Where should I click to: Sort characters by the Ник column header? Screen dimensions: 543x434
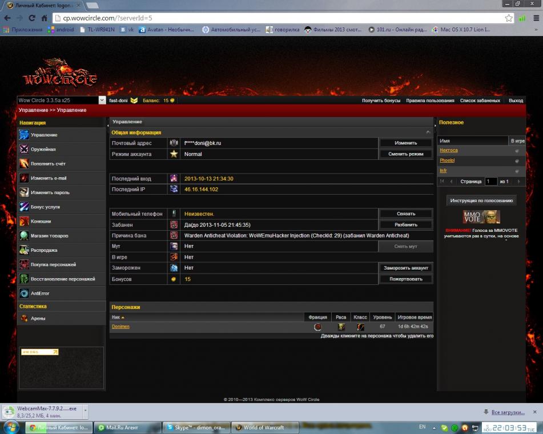click(x=116, y=317)
